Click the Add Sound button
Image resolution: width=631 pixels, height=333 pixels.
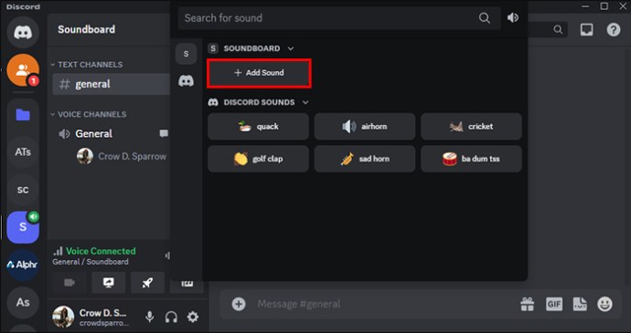[x=259, y=73]
